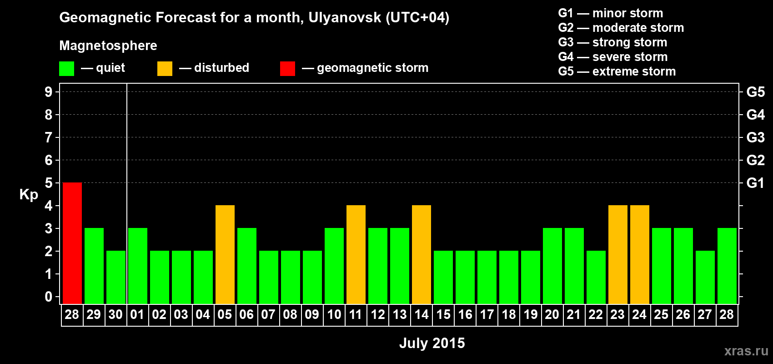Screen dimensions: 773x364
Task: Click the G2 label on right axis
Action: [x=756, y=160]
